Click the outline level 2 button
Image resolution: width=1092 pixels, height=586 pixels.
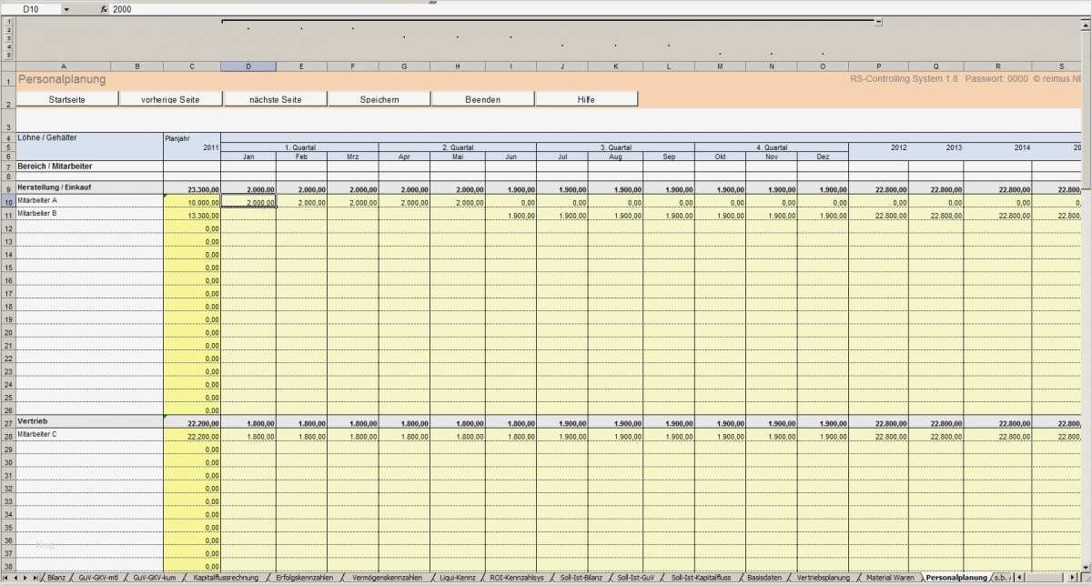click(7, 29)
